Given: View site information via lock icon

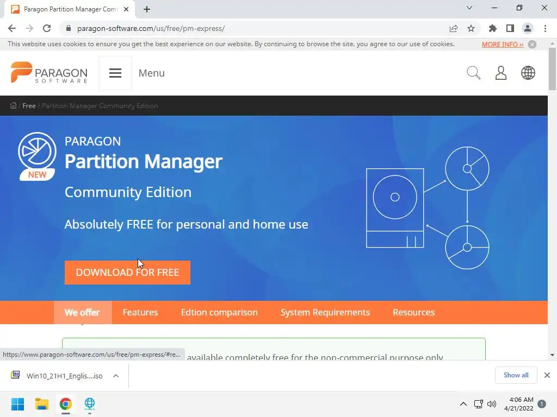Looking at the screenshot, I should point(68,28).
